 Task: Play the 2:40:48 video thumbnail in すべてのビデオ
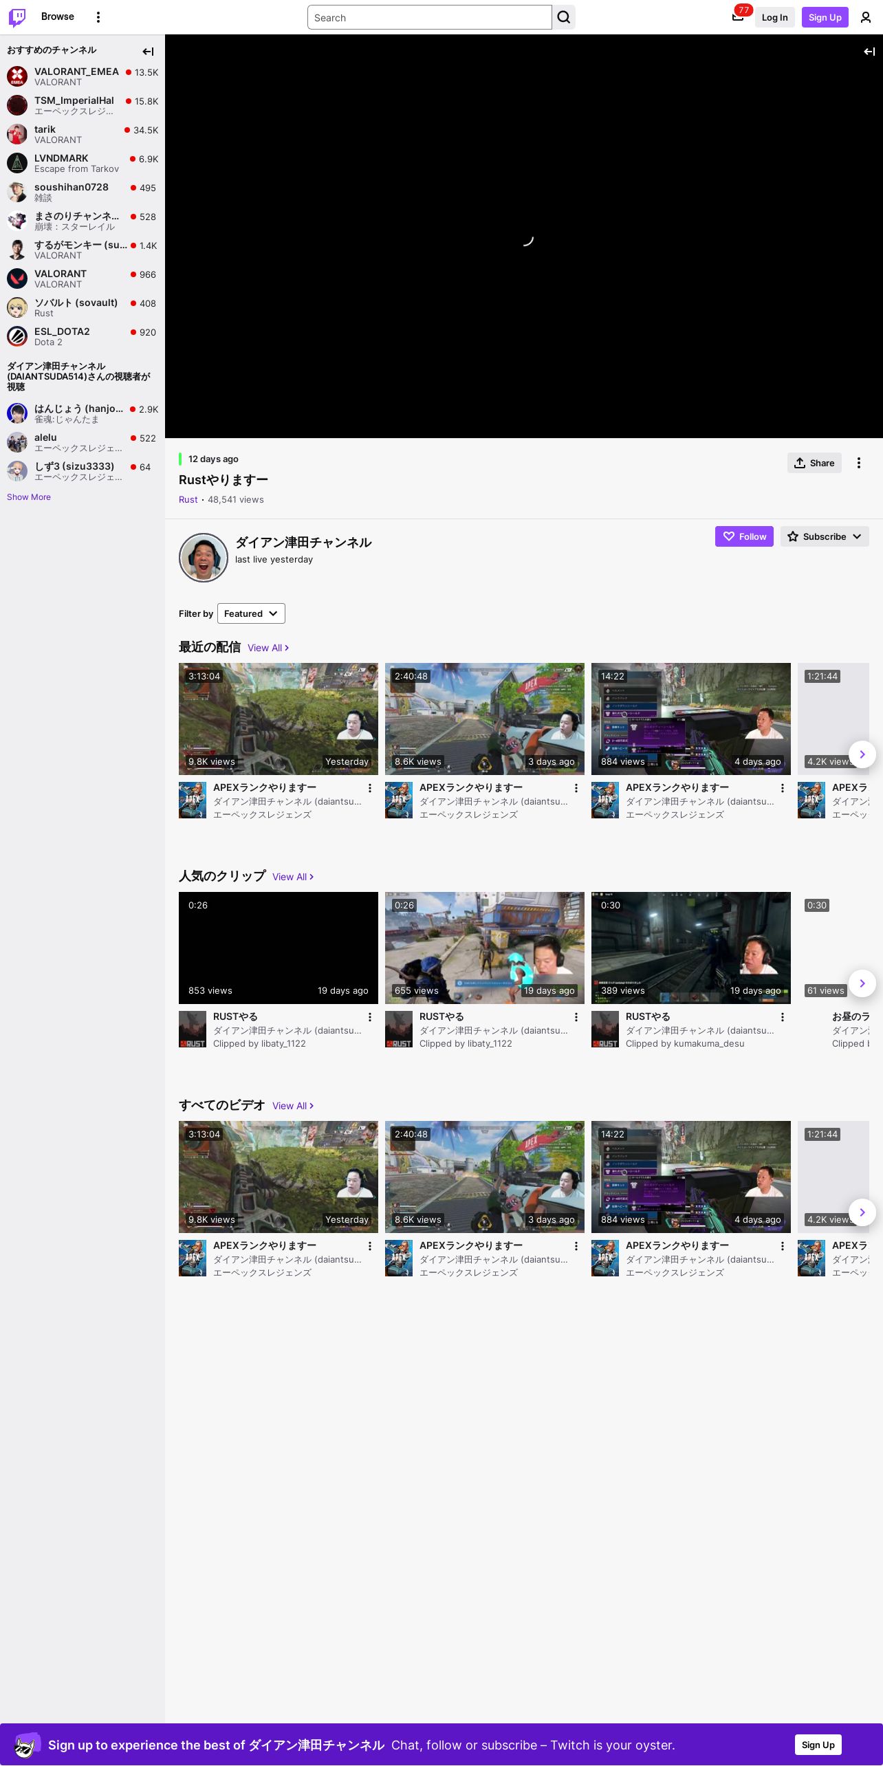click(485, 1177)
